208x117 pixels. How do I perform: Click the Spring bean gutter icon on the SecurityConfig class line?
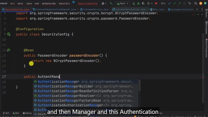pos(9,34)
